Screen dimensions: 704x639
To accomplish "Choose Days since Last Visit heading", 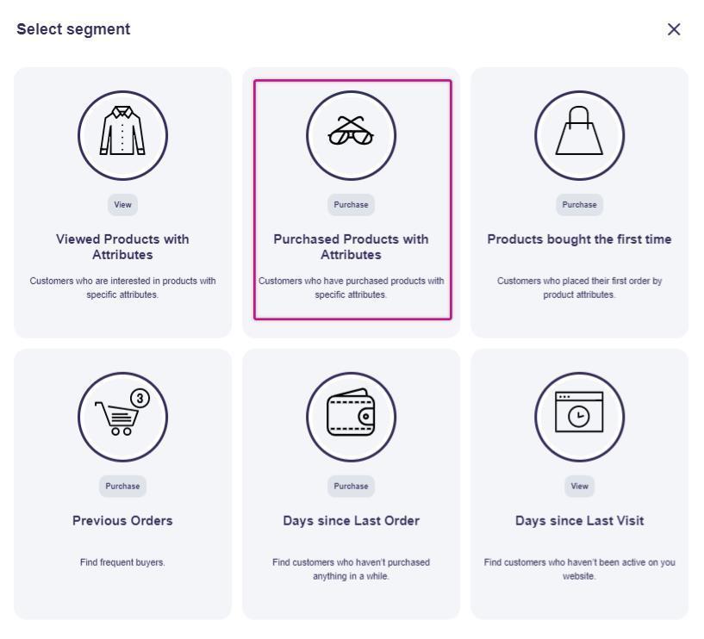I will 579,521.
